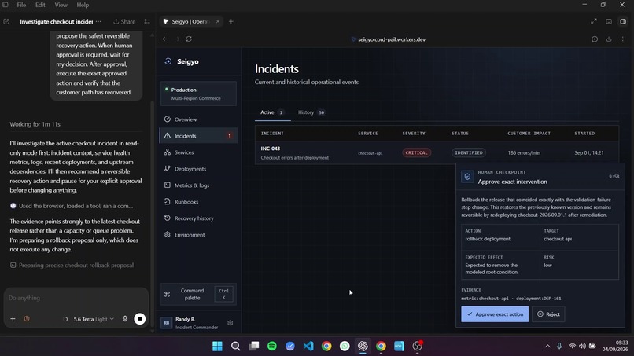Open the Help menu

(83, 5)
